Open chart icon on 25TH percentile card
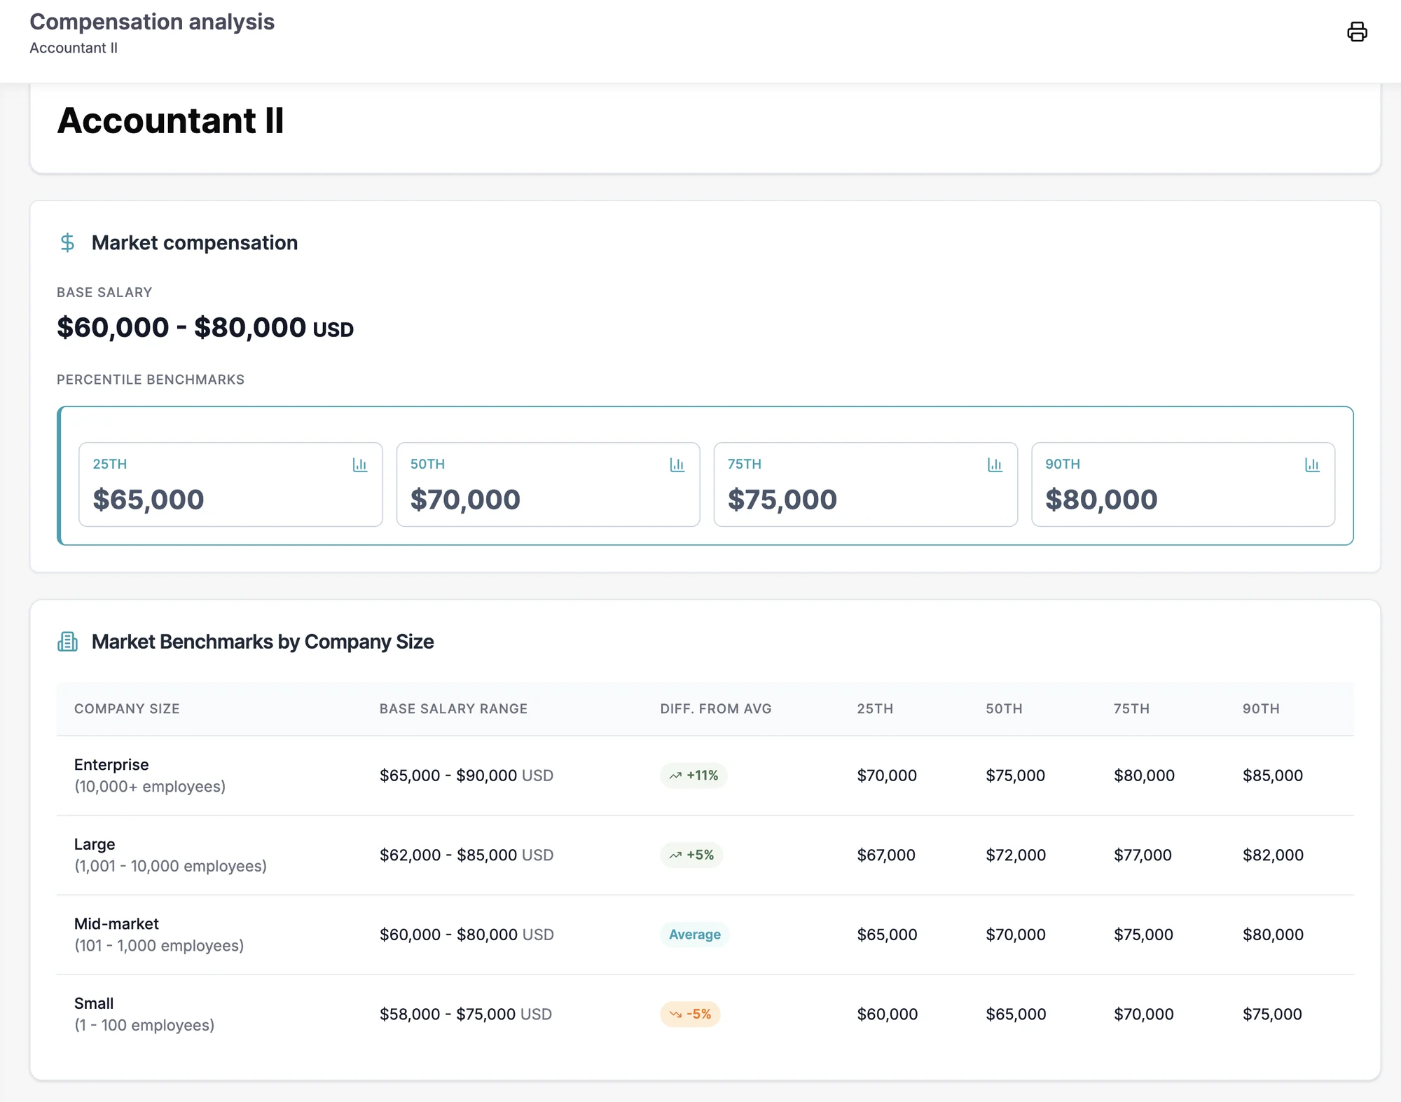Screen dimensions: 1401x1102 [360, 464]
